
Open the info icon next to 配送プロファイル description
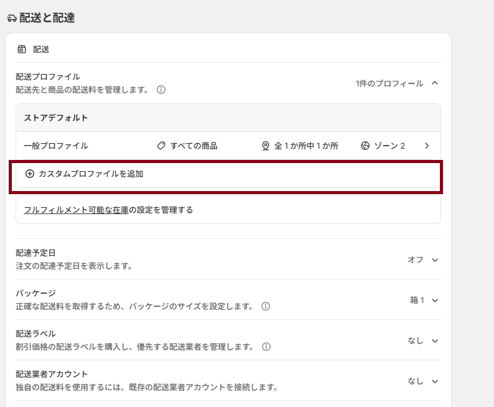[x=161, y=90]
